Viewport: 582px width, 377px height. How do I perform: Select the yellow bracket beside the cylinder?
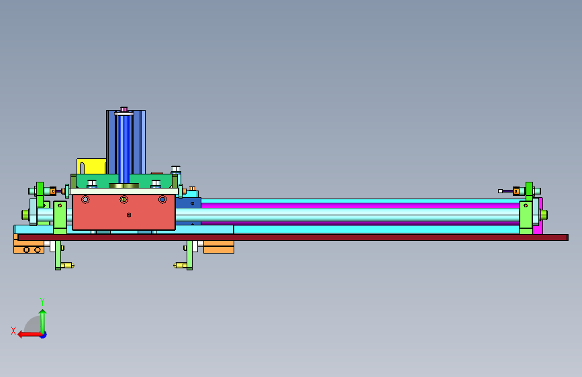[91, 166]
